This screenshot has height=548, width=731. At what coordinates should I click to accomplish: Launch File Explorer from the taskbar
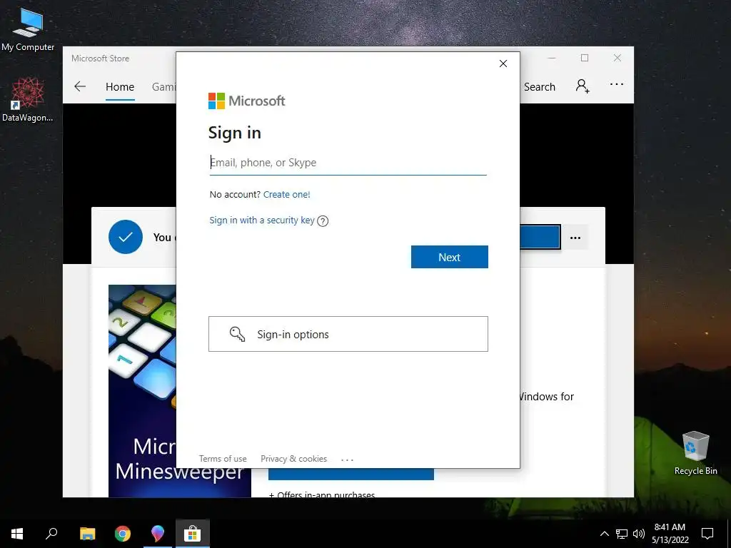(87, 534)
